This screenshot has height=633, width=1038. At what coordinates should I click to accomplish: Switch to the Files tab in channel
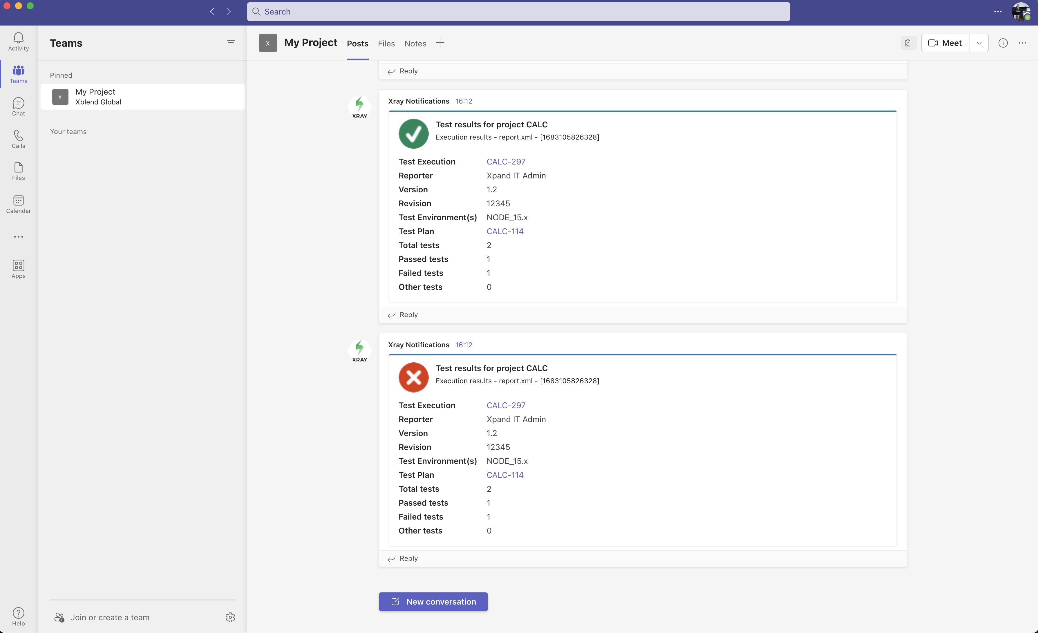coord(386,44)
